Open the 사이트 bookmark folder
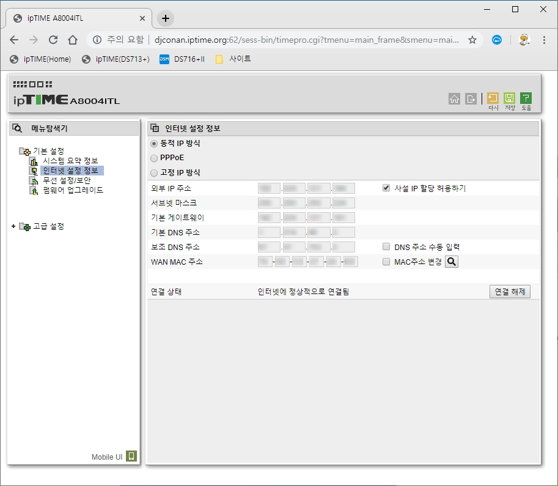This screenshot has height=486, width=558. [x=233, y=59]
